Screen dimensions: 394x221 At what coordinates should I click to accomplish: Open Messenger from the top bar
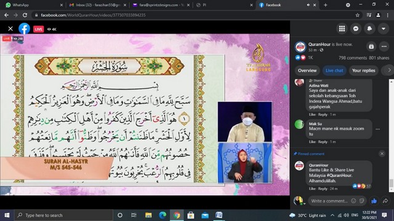coord(356,29)
